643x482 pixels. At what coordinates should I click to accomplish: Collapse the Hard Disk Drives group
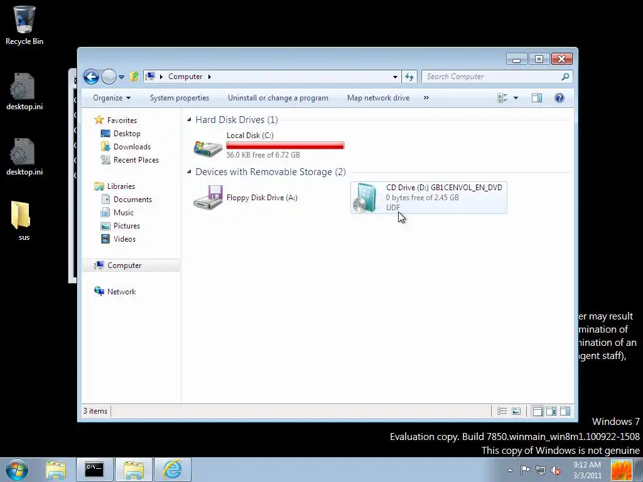click(x=189, y=120)
